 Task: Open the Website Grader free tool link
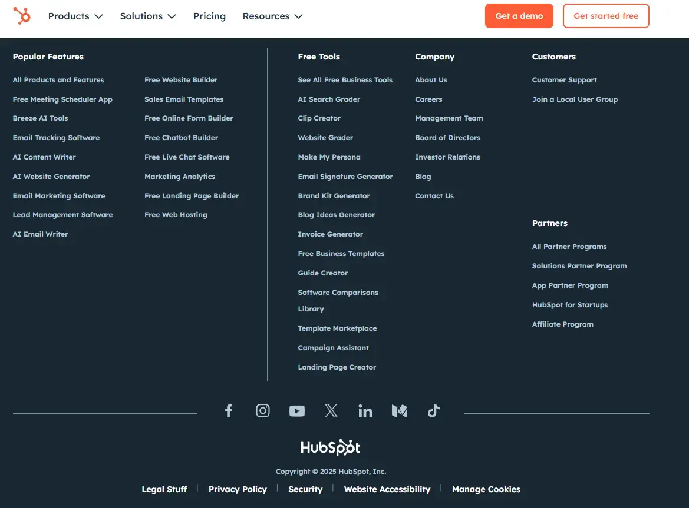pos(325,138)
